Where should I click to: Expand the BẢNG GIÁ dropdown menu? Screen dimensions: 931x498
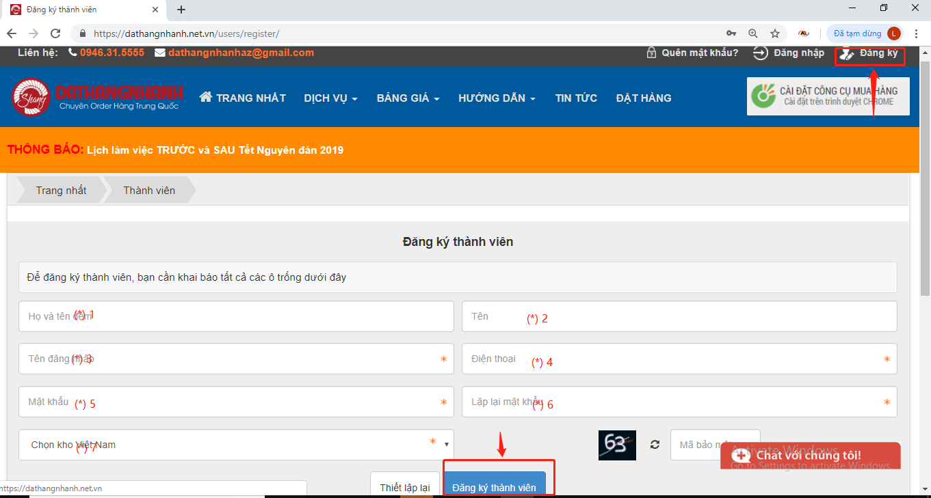408,98
